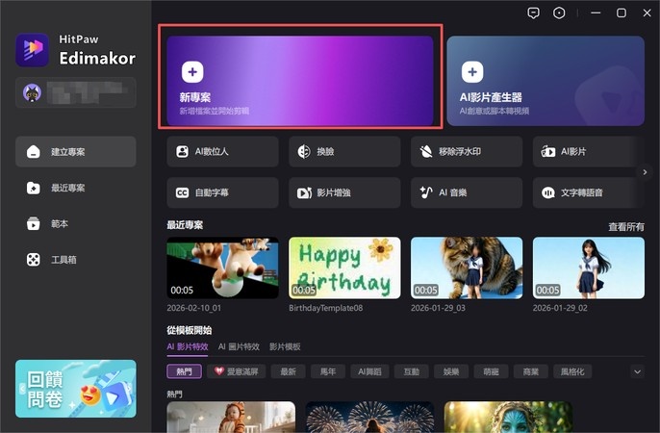Click the 文字轉語音 speech icon

coord(548,192)
